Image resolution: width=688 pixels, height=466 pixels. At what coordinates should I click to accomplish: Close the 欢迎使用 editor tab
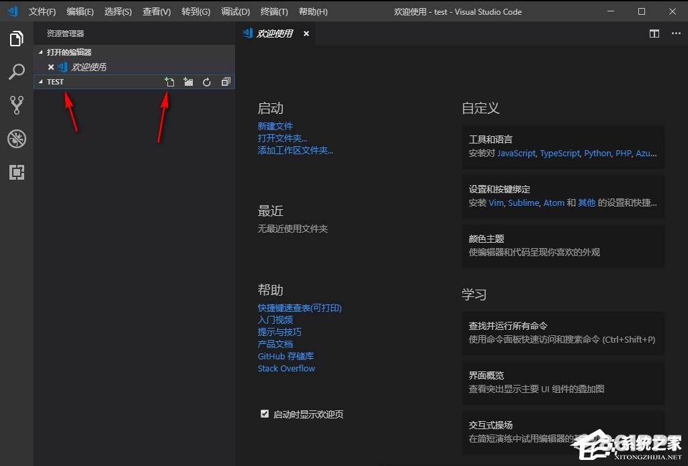click(x=306, y=34)
